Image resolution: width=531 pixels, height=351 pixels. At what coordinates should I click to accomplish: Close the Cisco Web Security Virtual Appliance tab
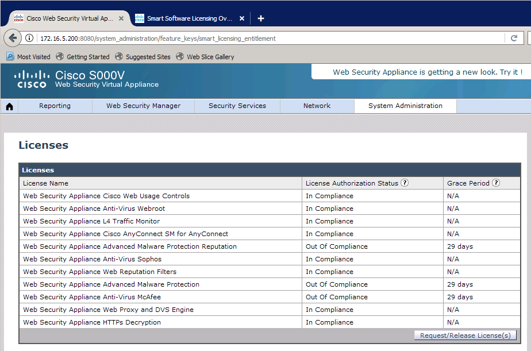click(121, 18)
